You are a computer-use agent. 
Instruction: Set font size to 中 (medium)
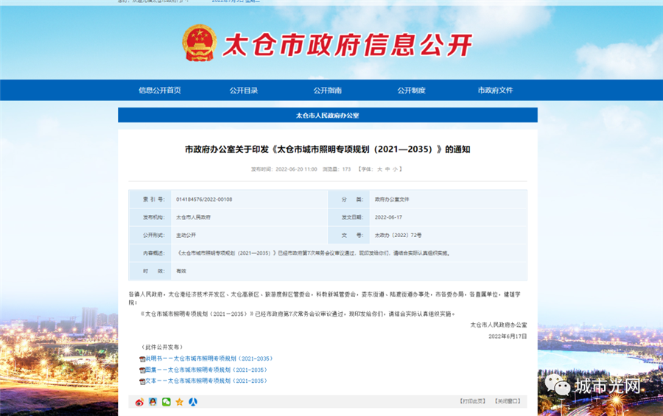click(x=387, y=169)
